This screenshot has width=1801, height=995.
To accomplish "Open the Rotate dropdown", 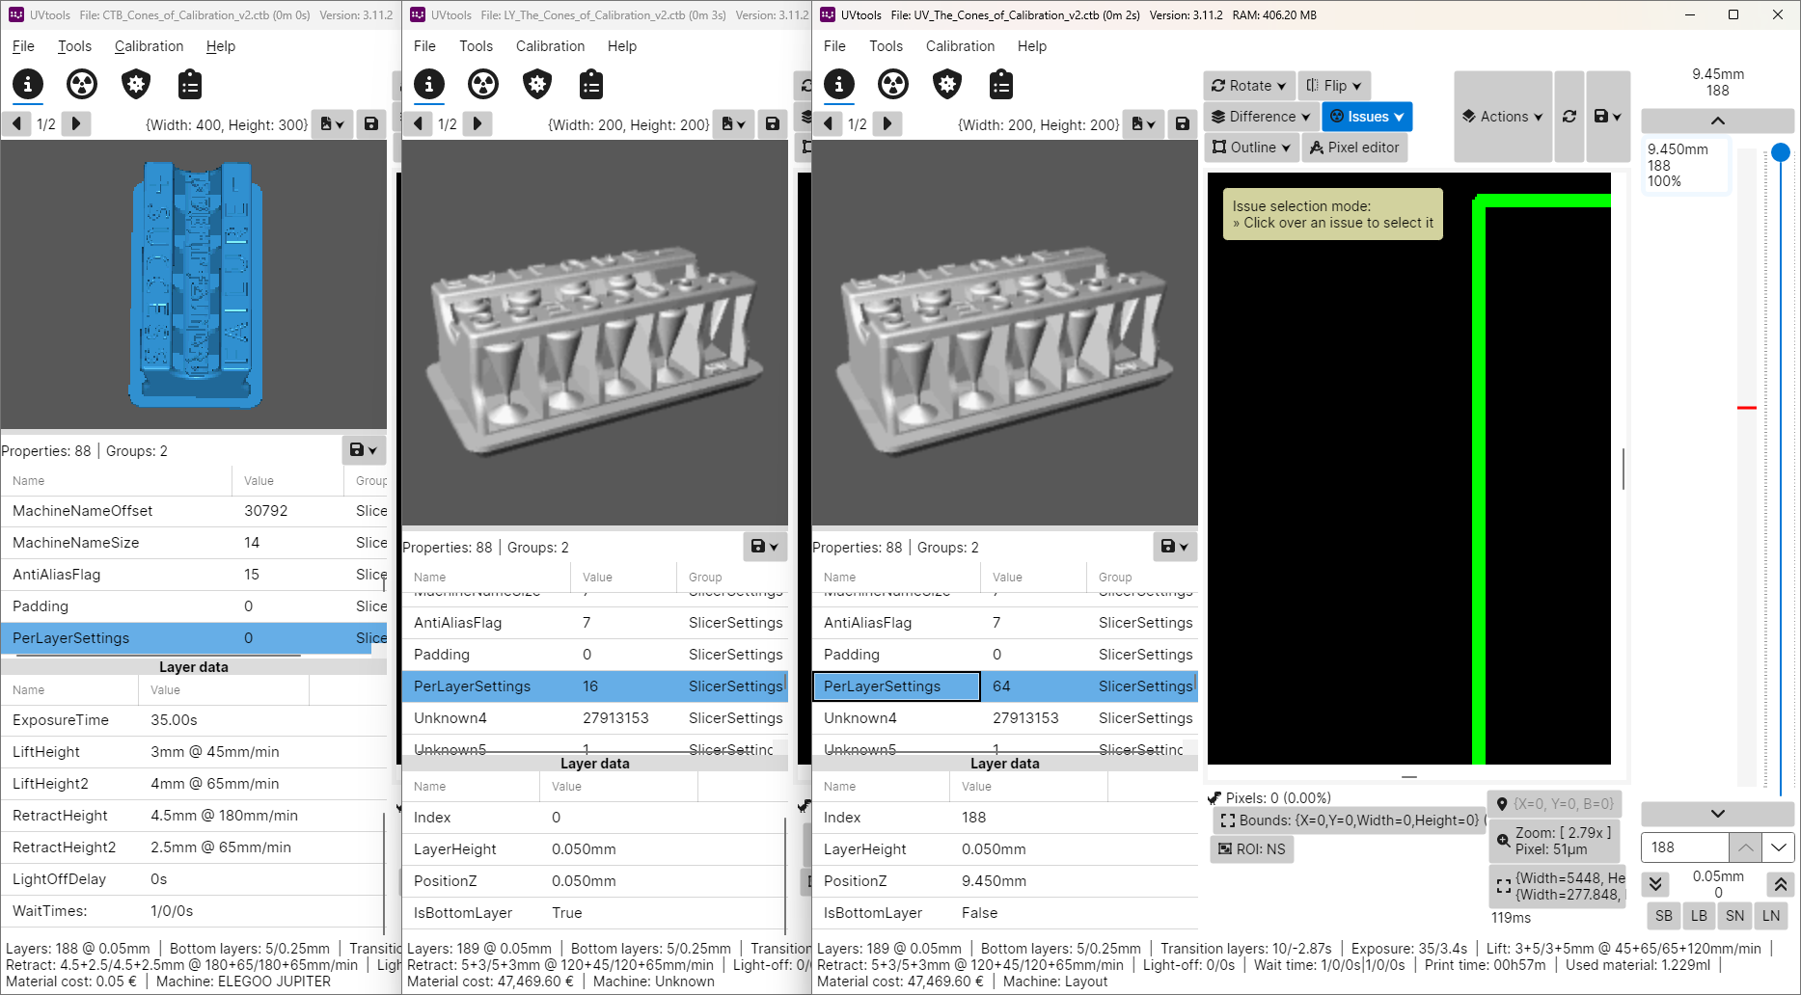I will (1248, 85).
